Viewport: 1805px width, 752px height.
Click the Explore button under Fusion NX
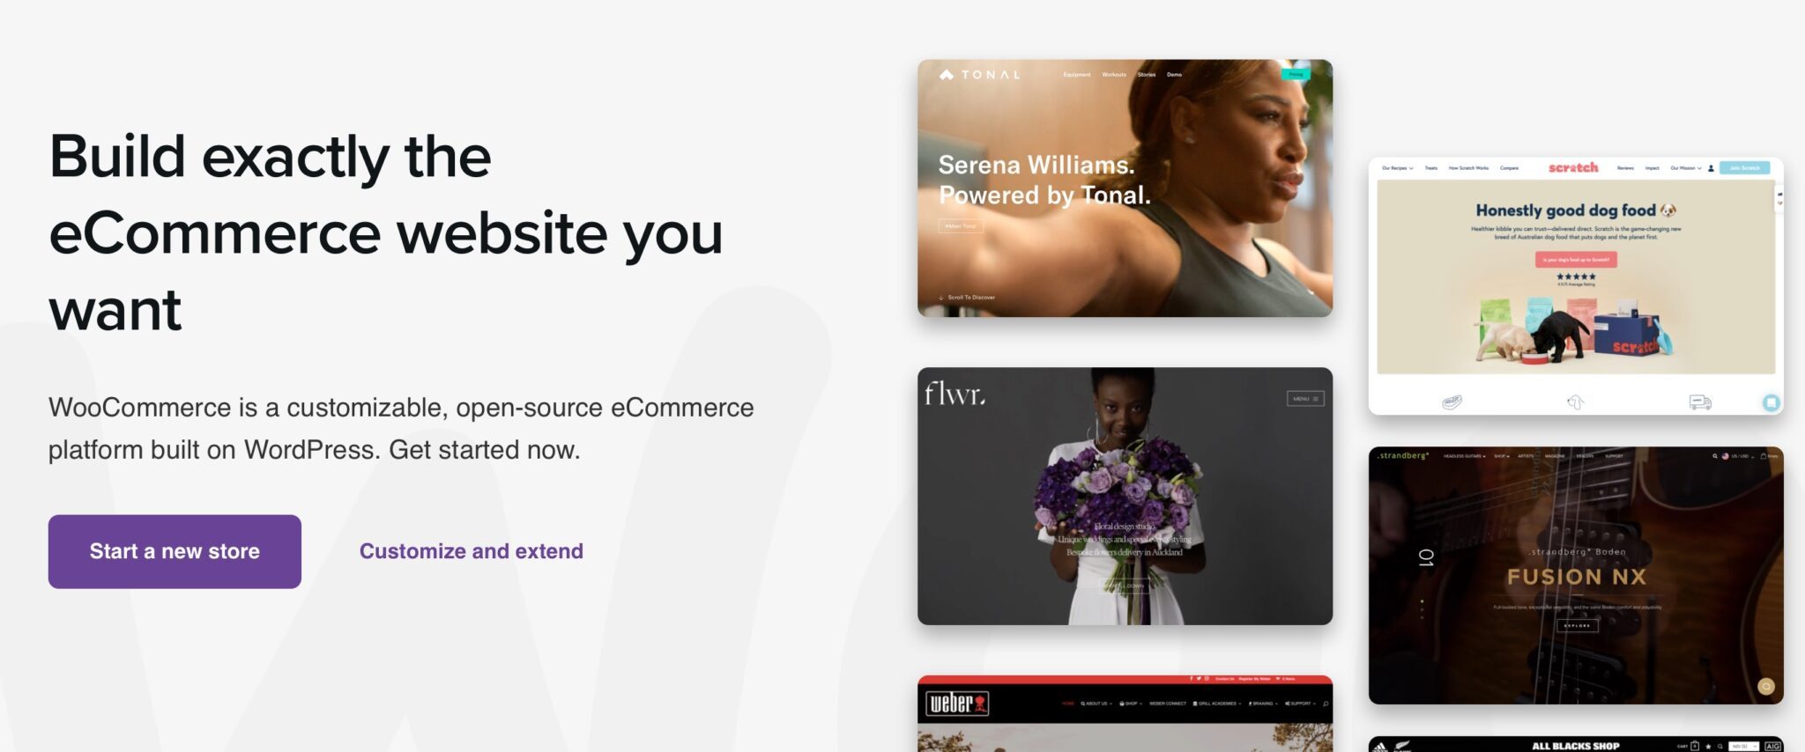point(1577,626)
